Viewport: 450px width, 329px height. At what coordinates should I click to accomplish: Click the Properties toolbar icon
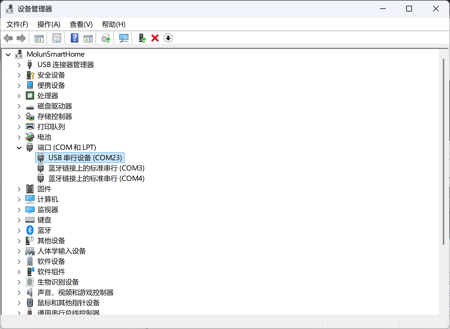57,38
